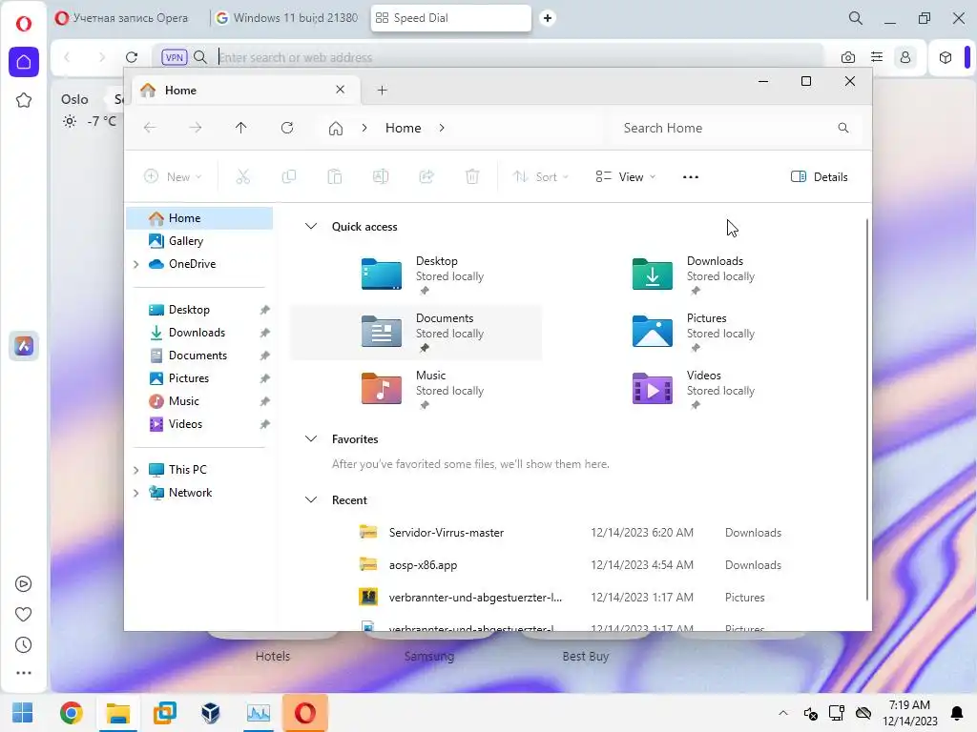Click Opera reload page button
This screenshot has height=732, width=977.
(x=132, y=57)
